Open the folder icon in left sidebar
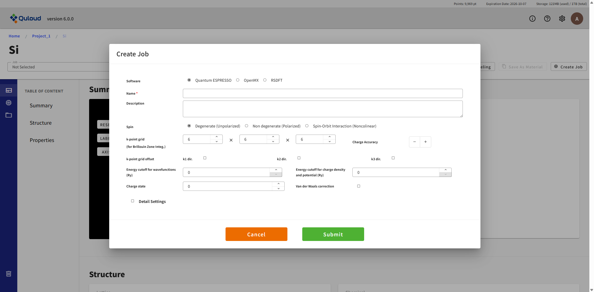This screenshot has width=594, height=292. pos(9,115)
